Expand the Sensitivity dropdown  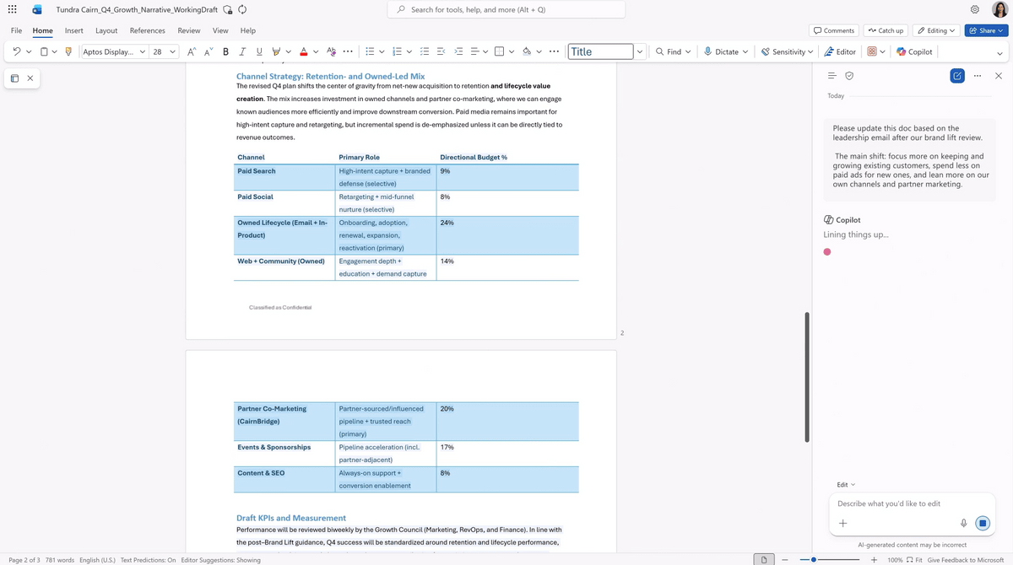click(x=810, y=51)
